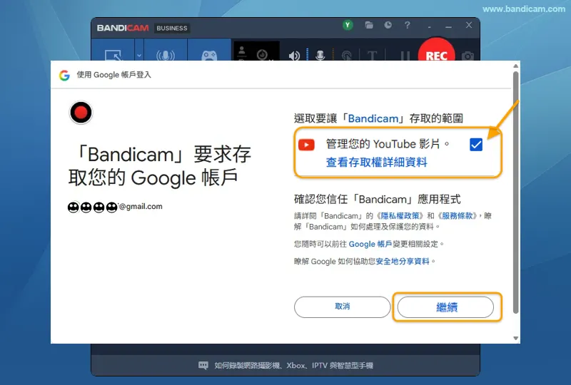Open the question mark help icon in Bandicam
Image resolution: width=571 pixels, height=385 pixels.
tap(408, 25)
